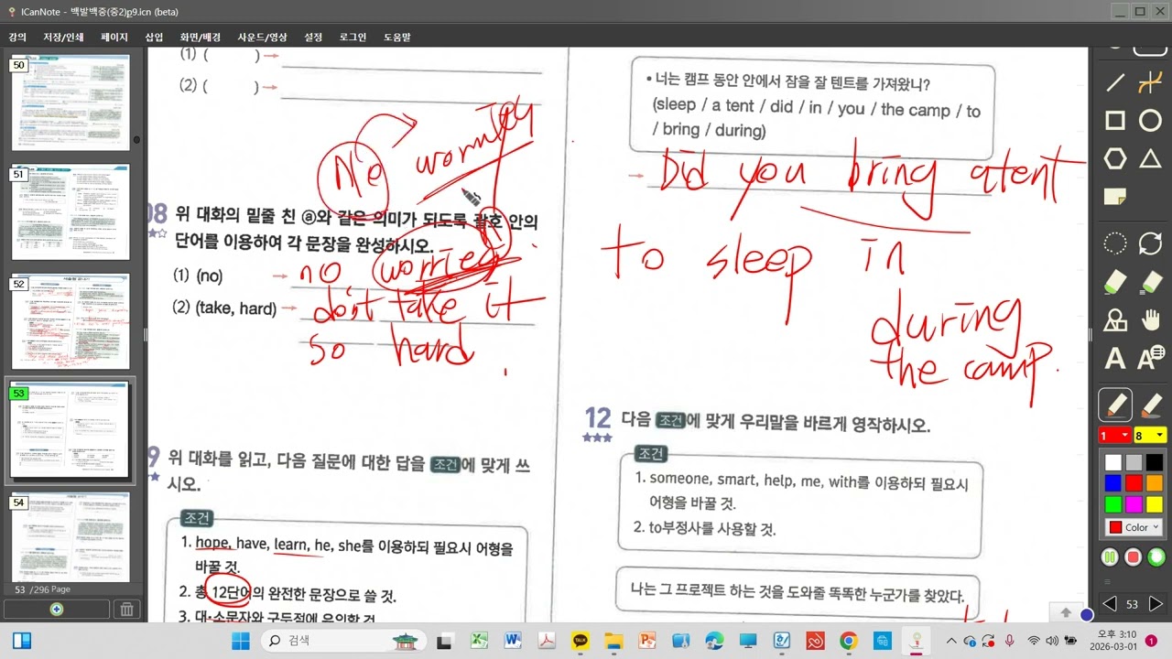
Task: Click the red record button
Action: pyautogui.click(x=1134, y=556)
